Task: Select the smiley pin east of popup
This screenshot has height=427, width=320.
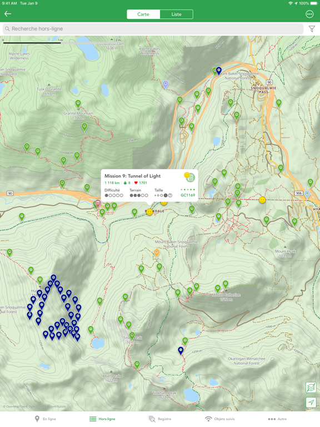Action: pos(262,200)
